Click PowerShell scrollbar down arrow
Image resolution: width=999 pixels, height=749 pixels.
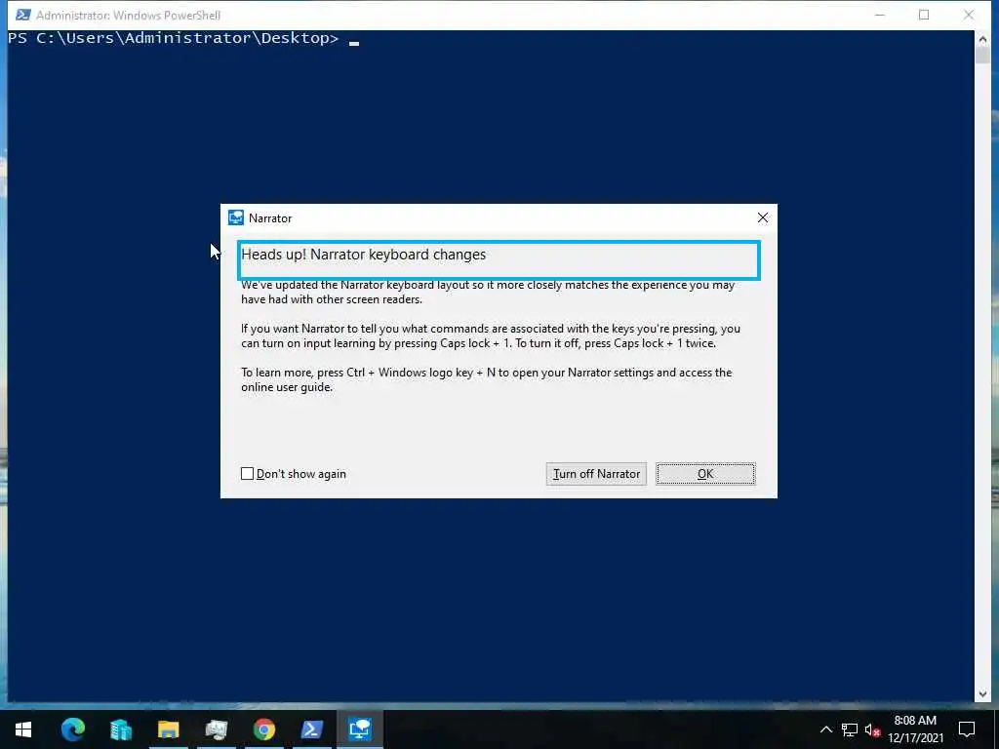tap(981, 694)
